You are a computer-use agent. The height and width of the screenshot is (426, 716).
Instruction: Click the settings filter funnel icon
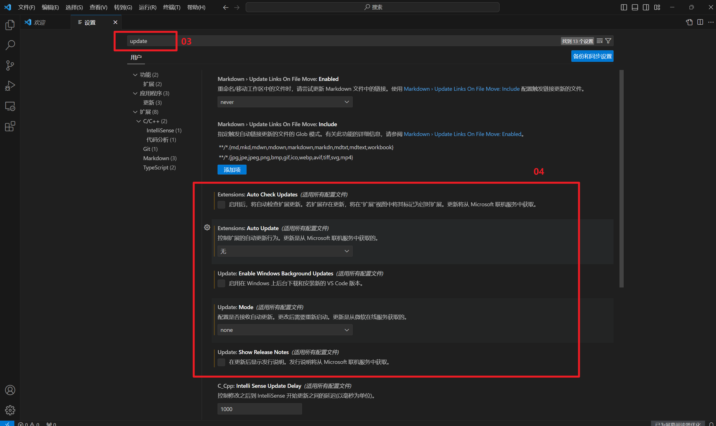coord(608,41)
